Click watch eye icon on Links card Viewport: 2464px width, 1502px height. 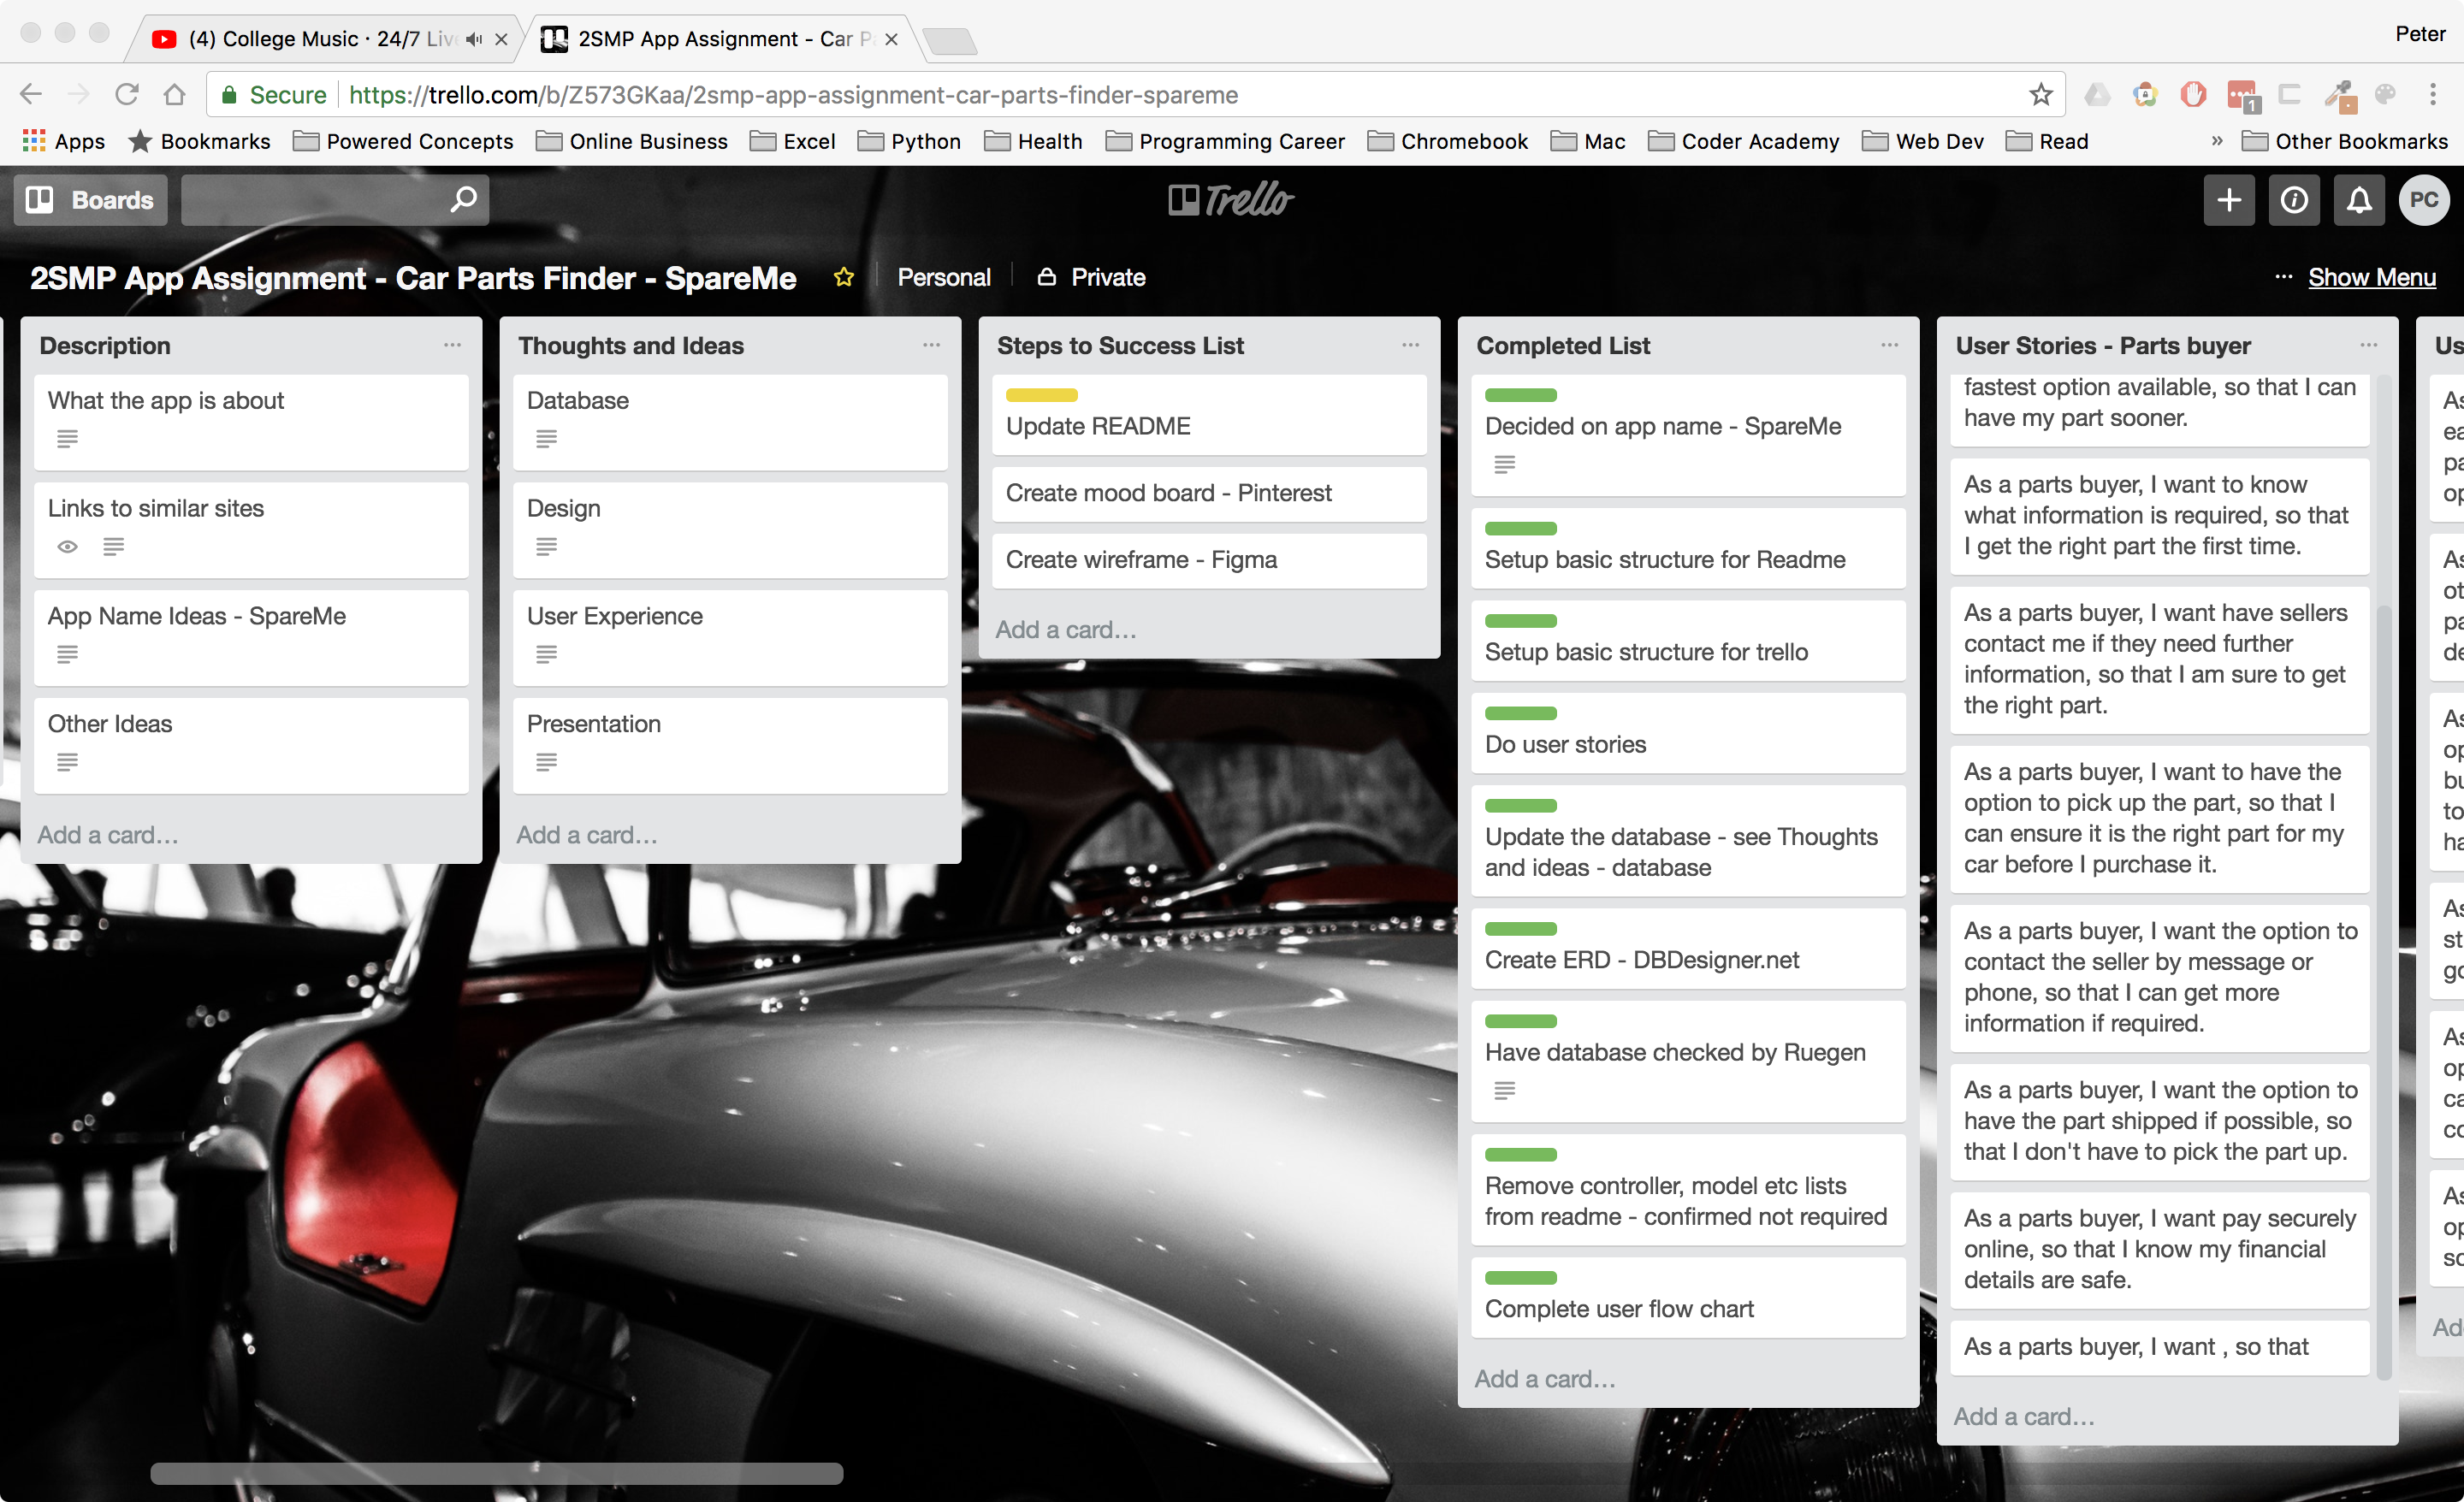[67, 547]
